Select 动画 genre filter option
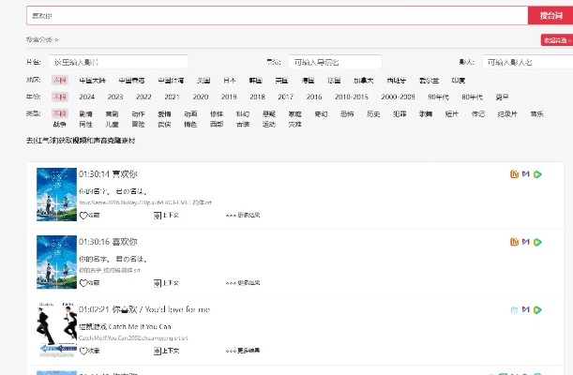 (x=164, y=112)
